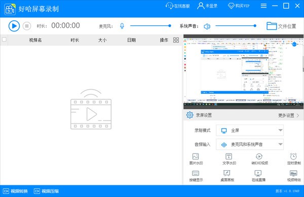Open 在线客服 online support
The image size is (304, 197).
pyautogui.click(x=178, y=6)
